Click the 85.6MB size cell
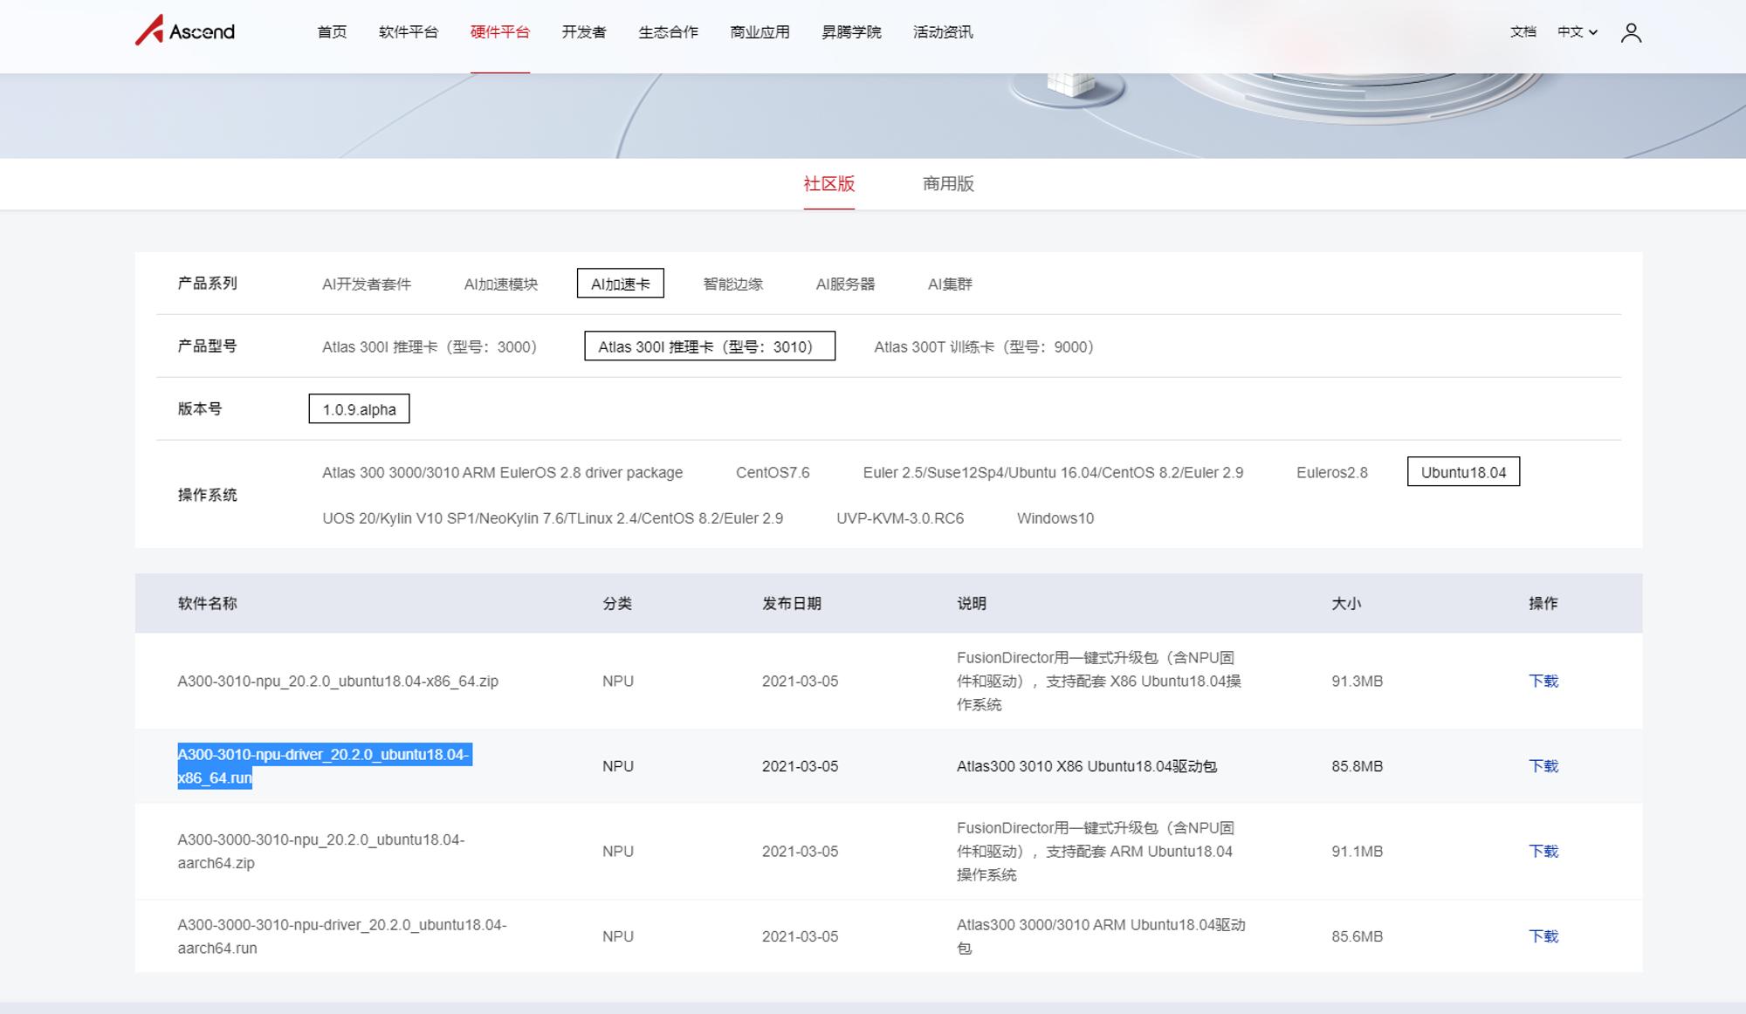1746x1014 pixels. tap(1357, 936)
